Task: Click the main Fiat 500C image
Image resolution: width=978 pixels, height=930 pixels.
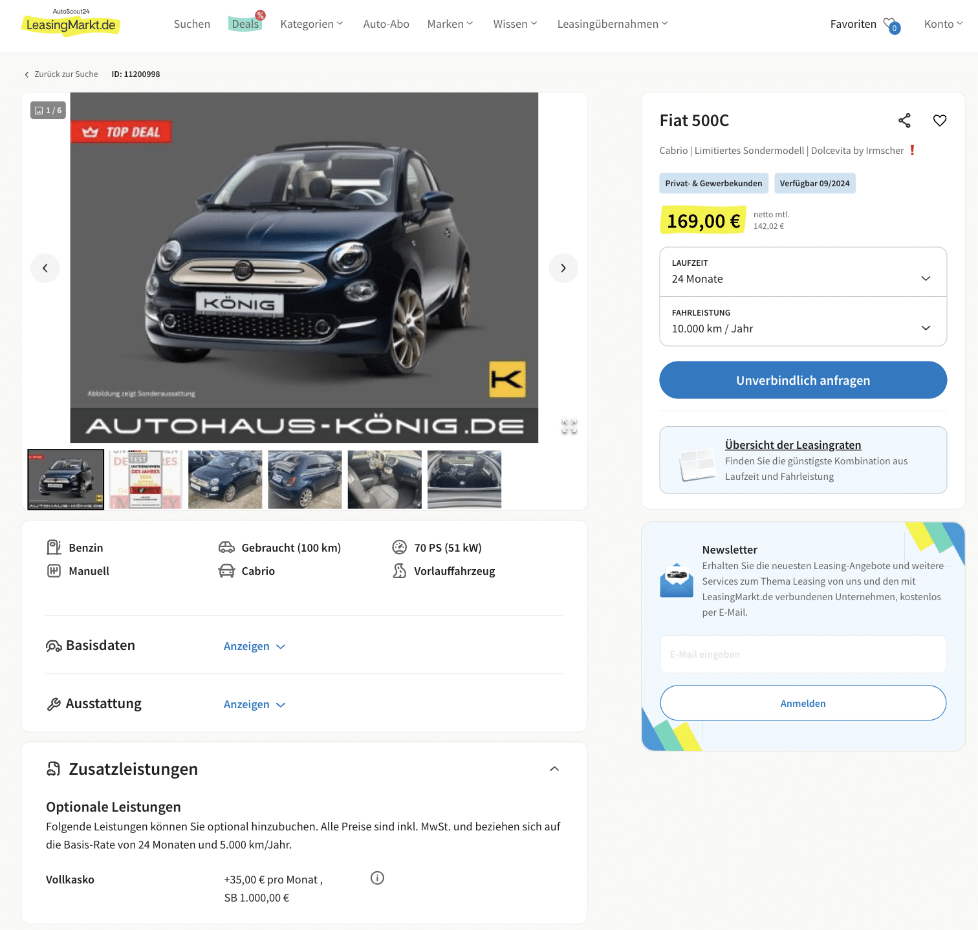Action: pos(304,268)
